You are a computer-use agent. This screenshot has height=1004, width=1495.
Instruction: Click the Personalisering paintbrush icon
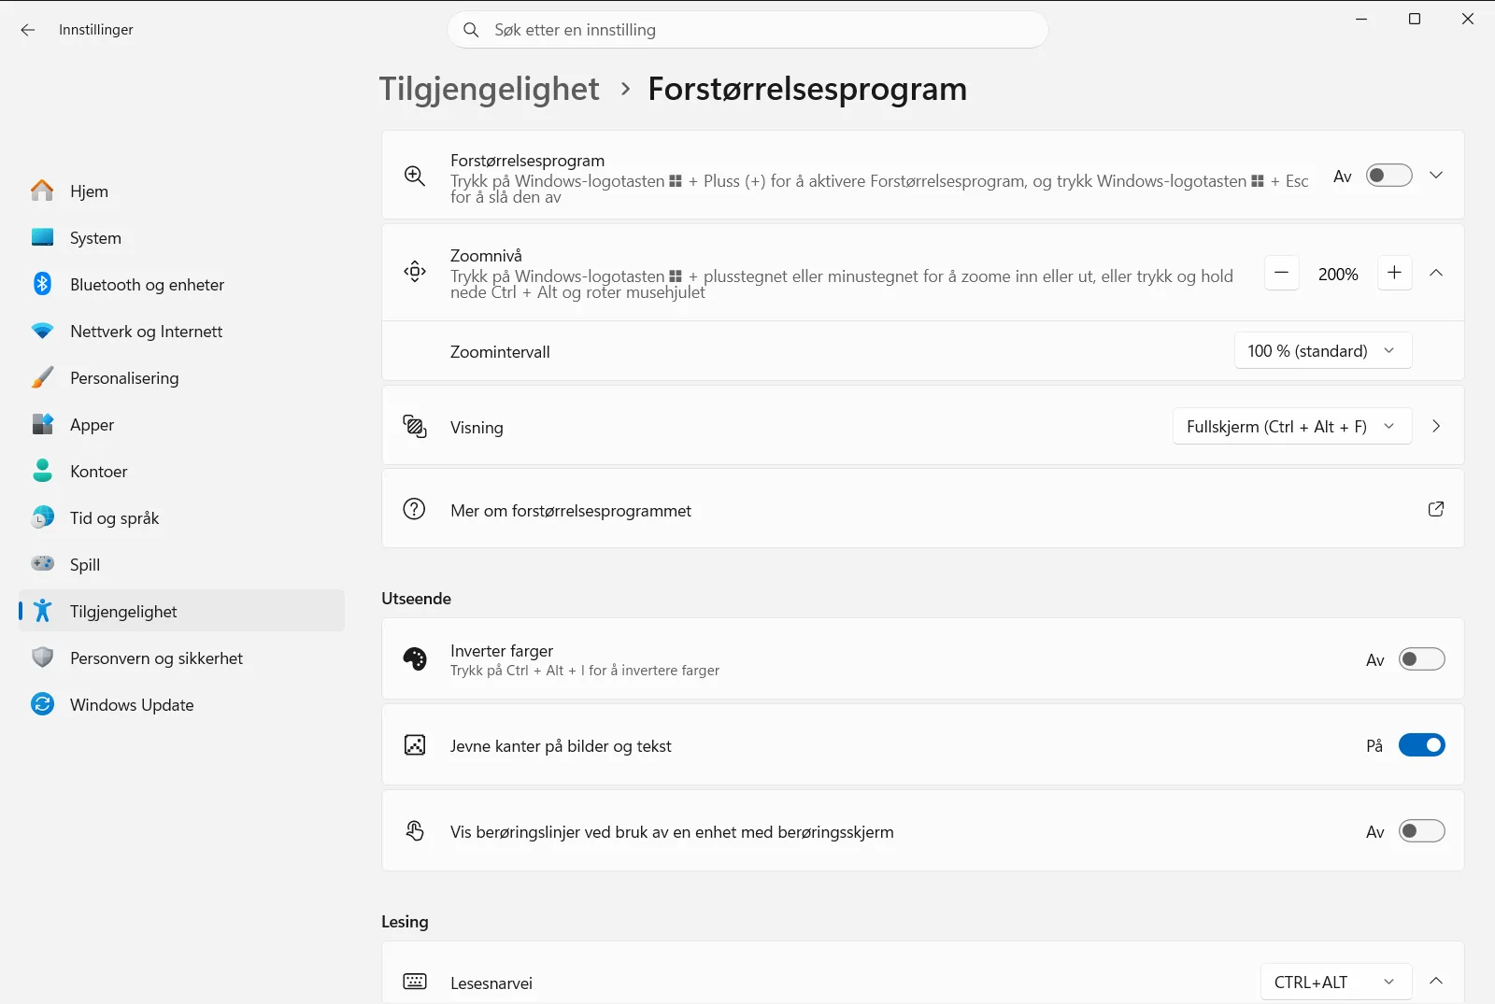[x=42, y=377]
